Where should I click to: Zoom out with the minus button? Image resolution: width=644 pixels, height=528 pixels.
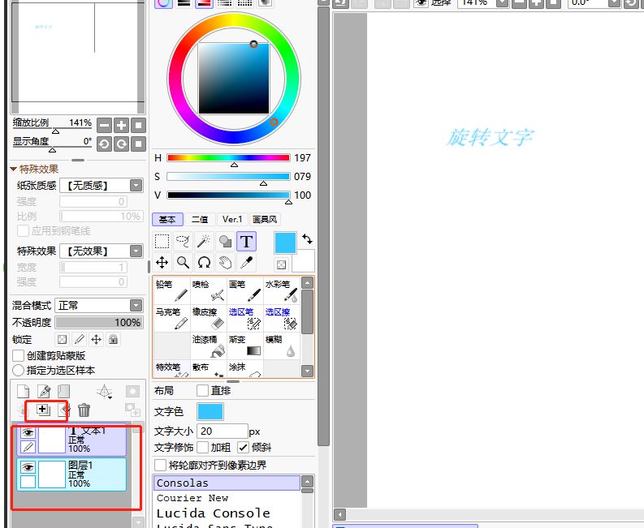pyautogui.click(x=104, y=125)
